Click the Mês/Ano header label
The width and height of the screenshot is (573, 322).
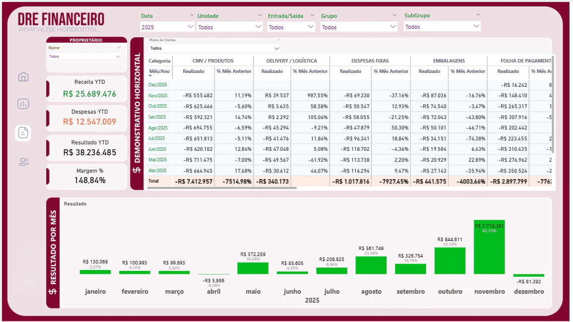159,71
